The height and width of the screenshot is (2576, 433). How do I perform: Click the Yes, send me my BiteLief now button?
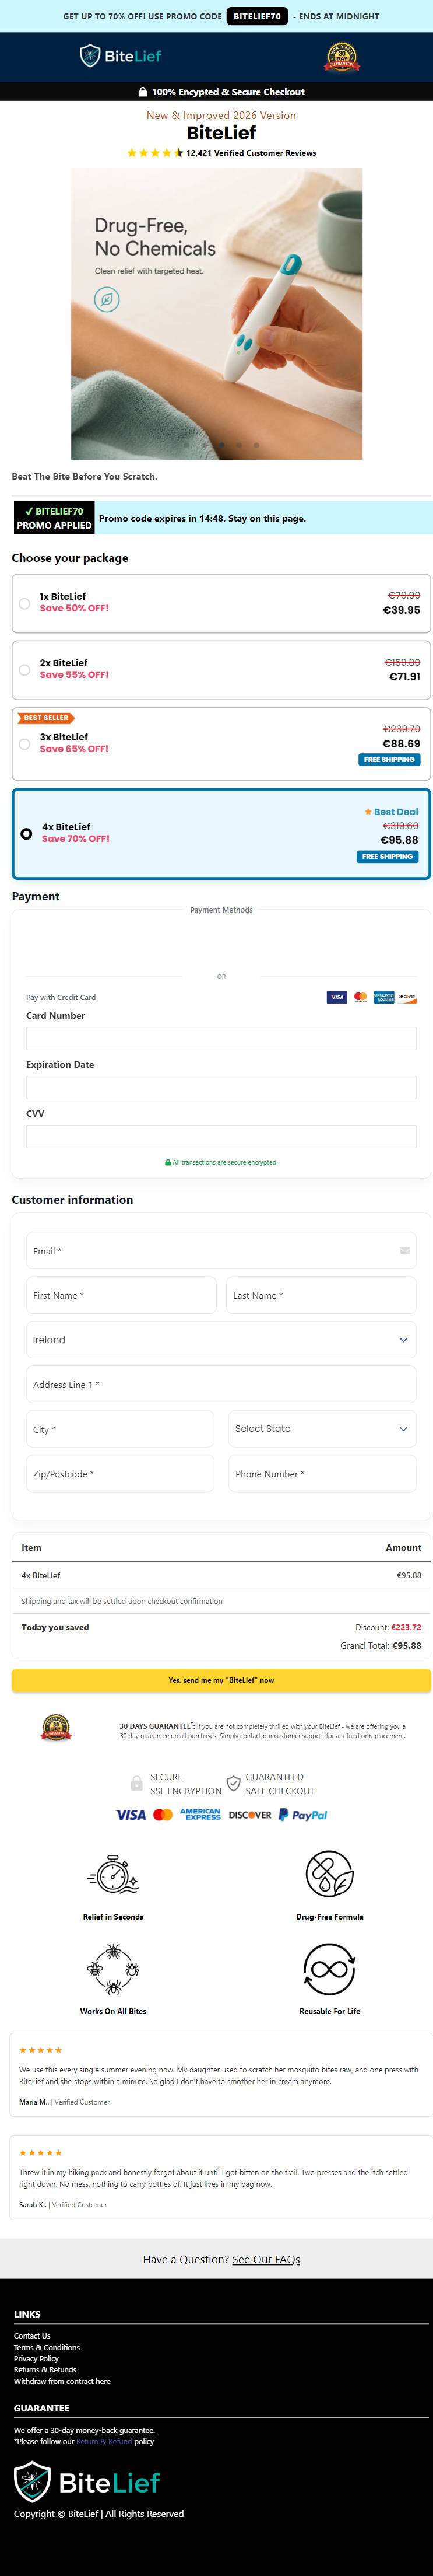point(220,1680)
